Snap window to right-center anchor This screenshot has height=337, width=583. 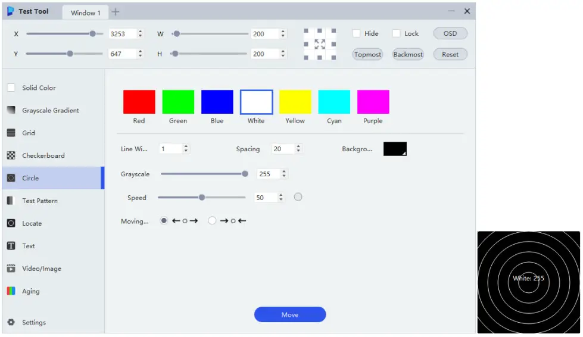click(333, 44)
